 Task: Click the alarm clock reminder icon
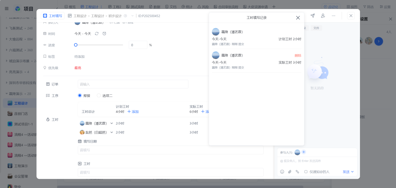[104, 34]
